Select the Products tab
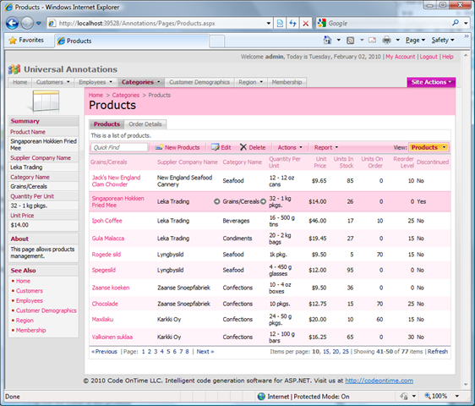Screen dimensions: 475x406 click(106, 124)
